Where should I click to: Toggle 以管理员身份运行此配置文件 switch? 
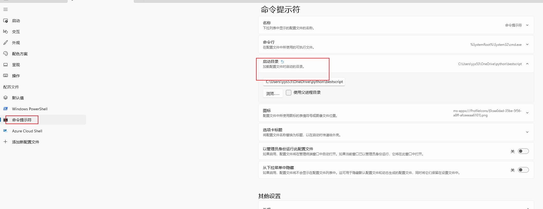coord(523,151)
